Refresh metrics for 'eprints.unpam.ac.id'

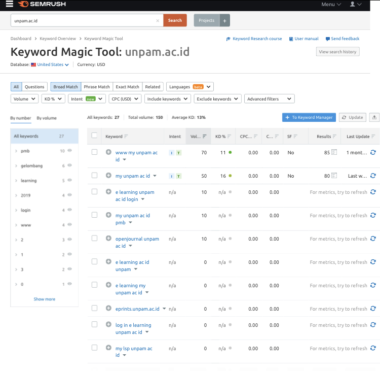373,309
